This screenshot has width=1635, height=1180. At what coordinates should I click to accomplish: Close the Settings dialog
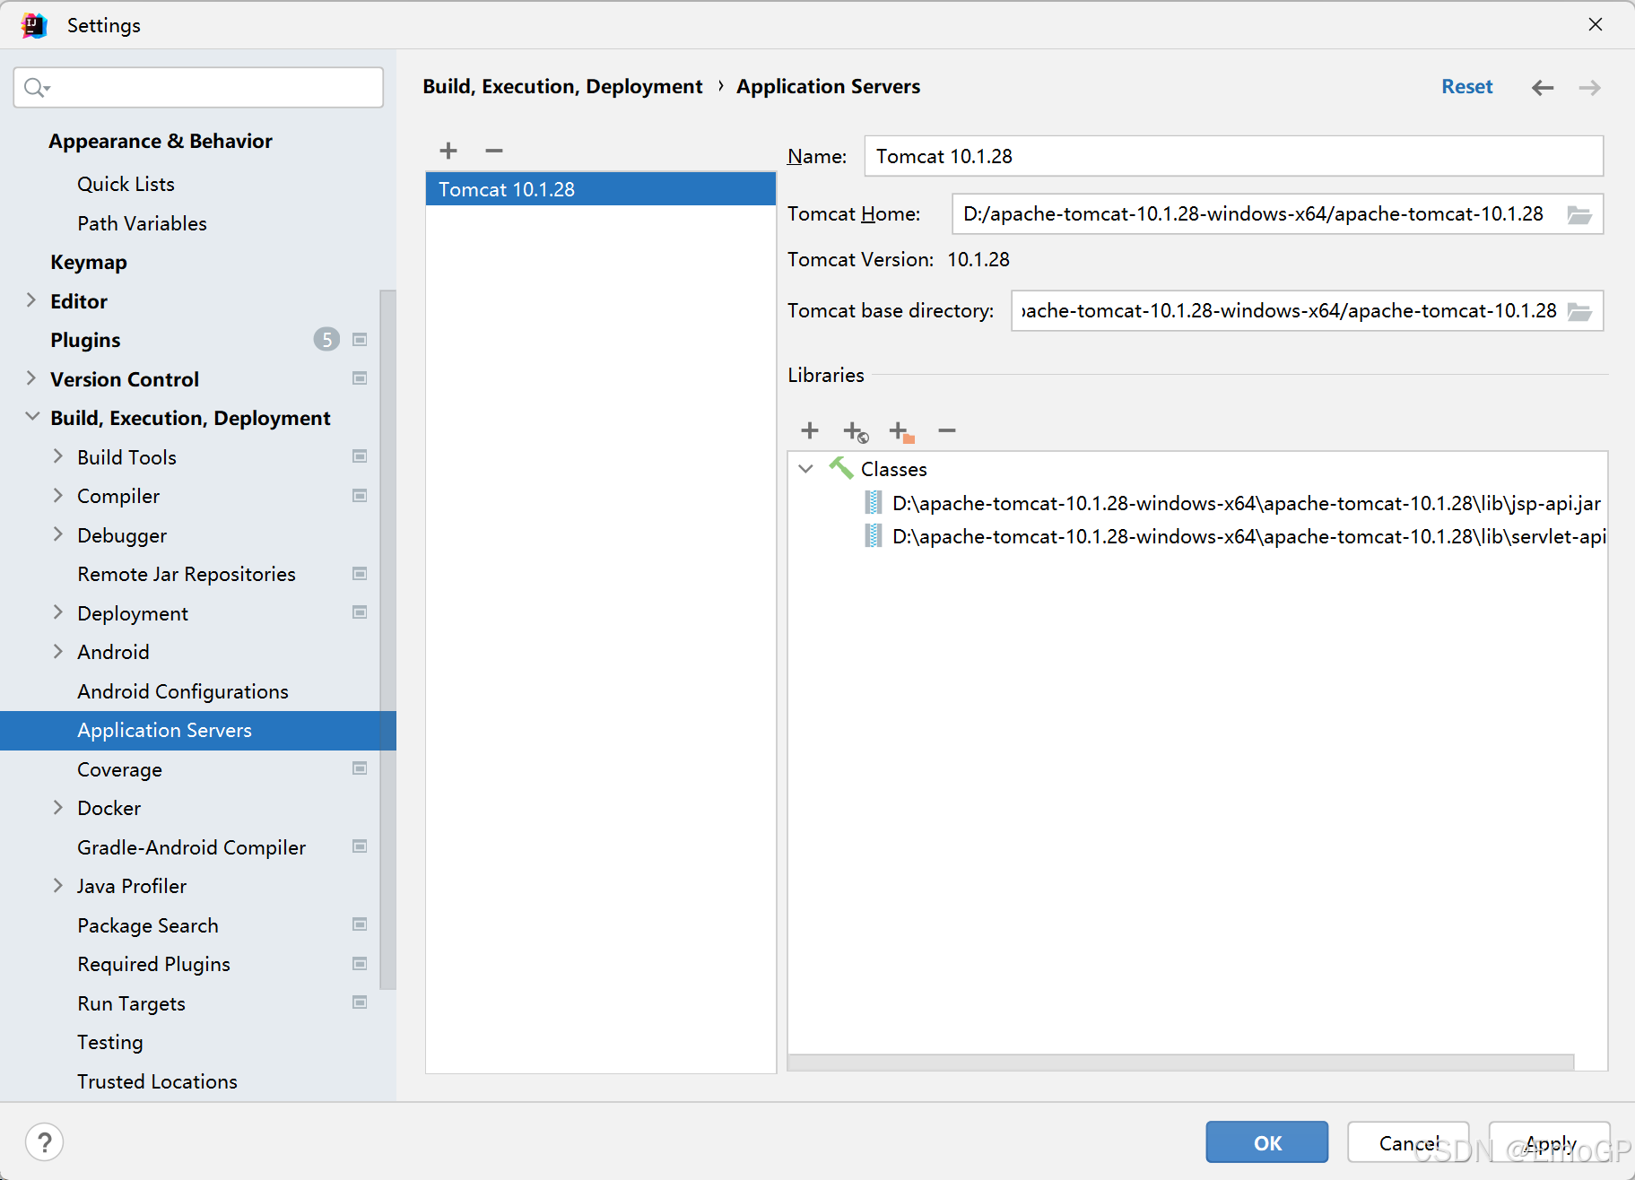1596,24
